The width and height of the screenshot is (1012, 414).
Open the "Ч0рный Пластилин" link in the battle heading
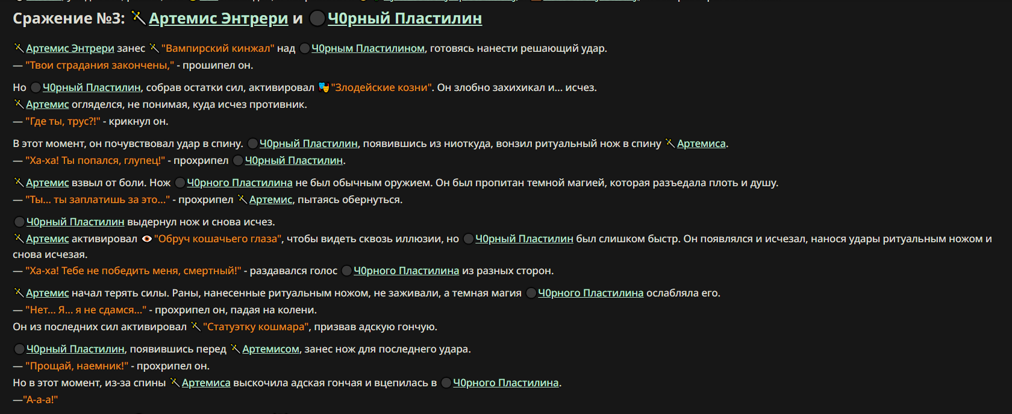[405, 19]
